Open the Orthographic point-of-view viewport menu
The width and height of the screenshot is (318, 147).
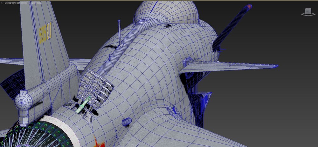[11, 3]
